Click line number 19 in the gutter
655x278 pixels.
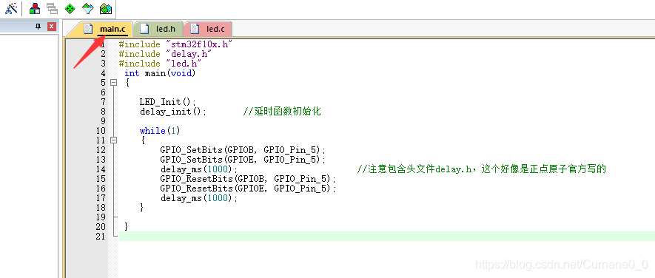[x=101, y=217]
